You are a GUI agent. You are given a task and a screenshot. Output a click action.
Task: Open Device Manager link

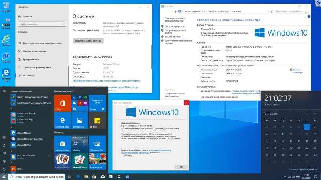[175, 26]
